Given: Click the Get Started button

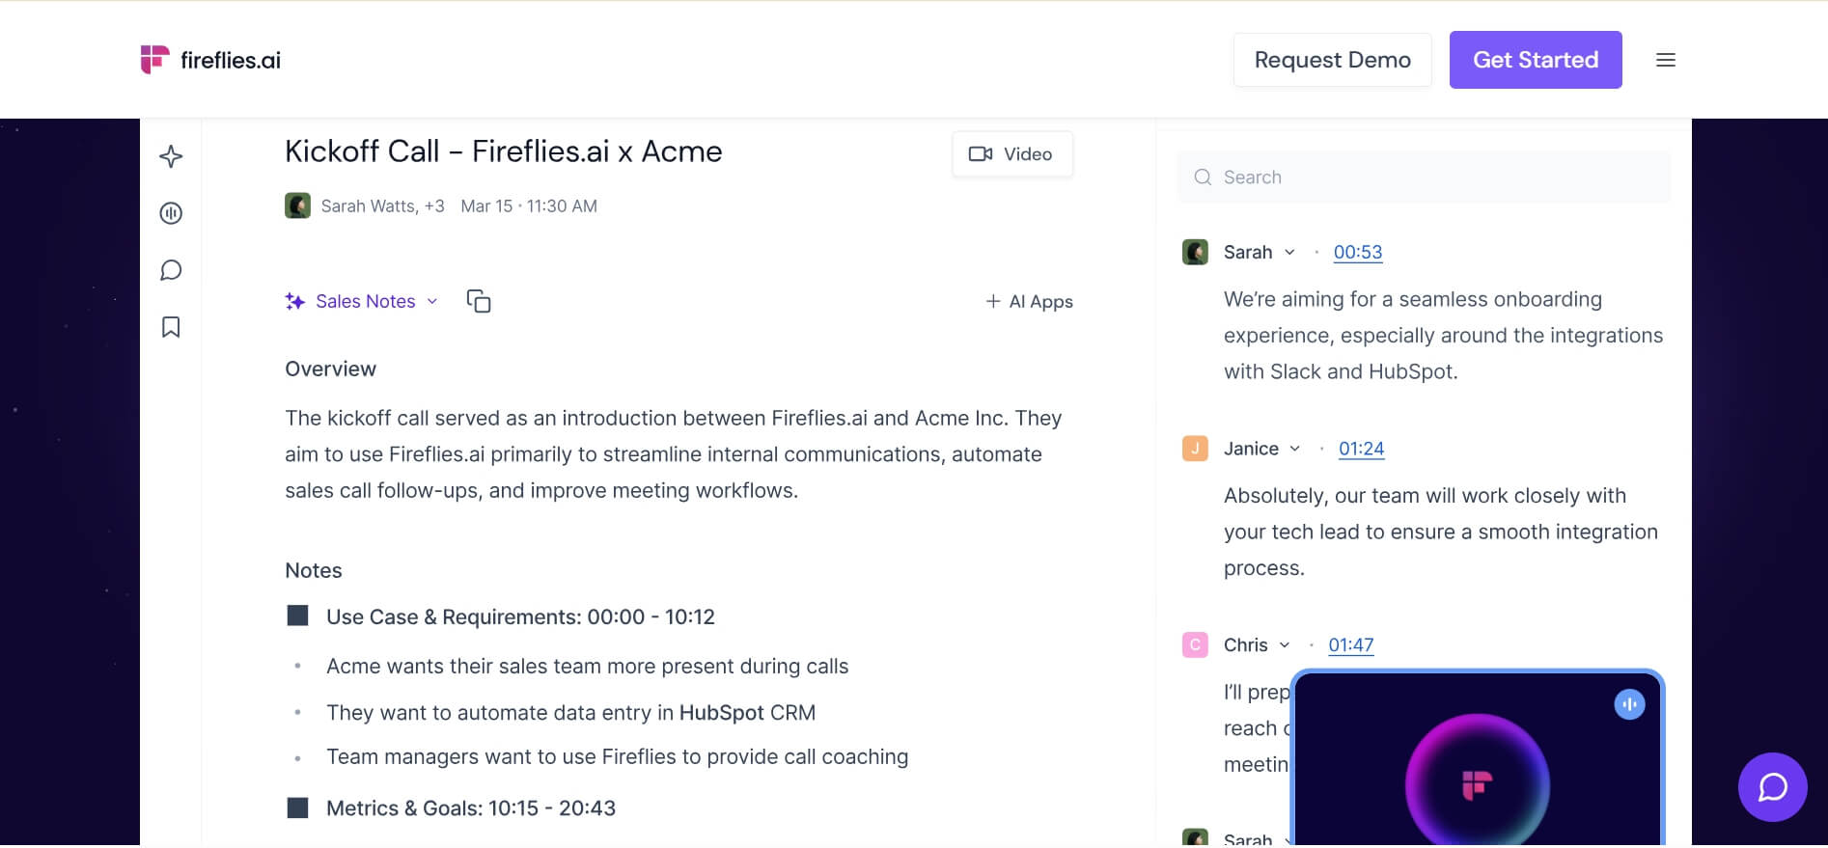Looking at the screenshot, I should coord(1536,60).
